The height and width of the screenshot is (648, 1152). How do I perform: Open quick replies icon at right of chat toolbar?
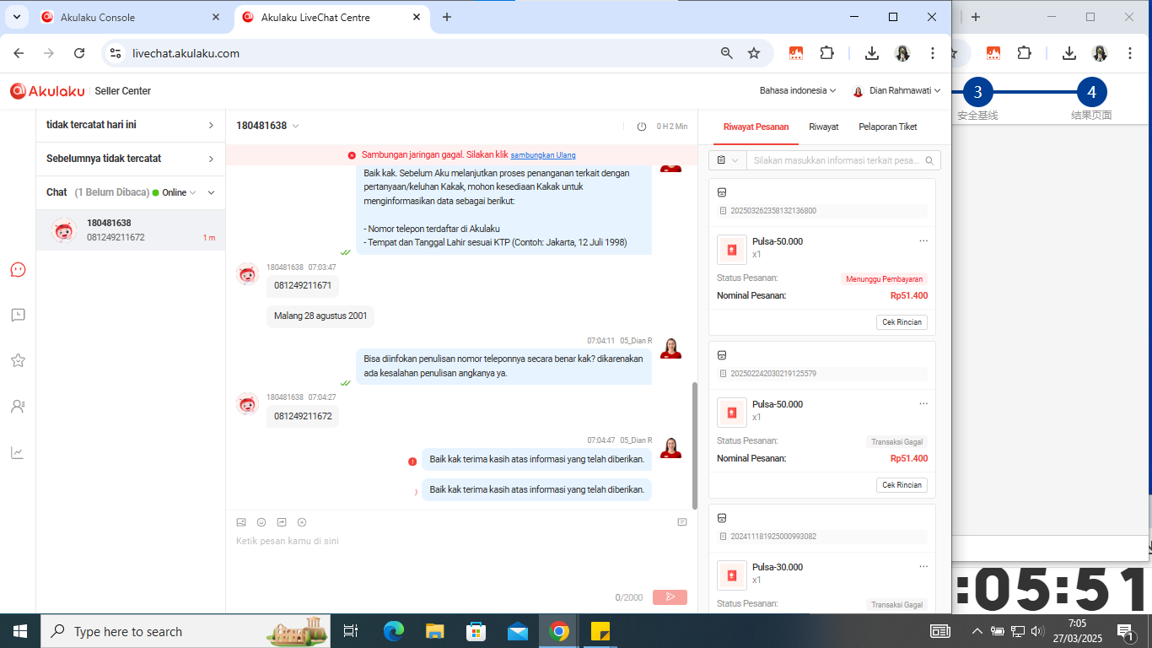[682, 522]
